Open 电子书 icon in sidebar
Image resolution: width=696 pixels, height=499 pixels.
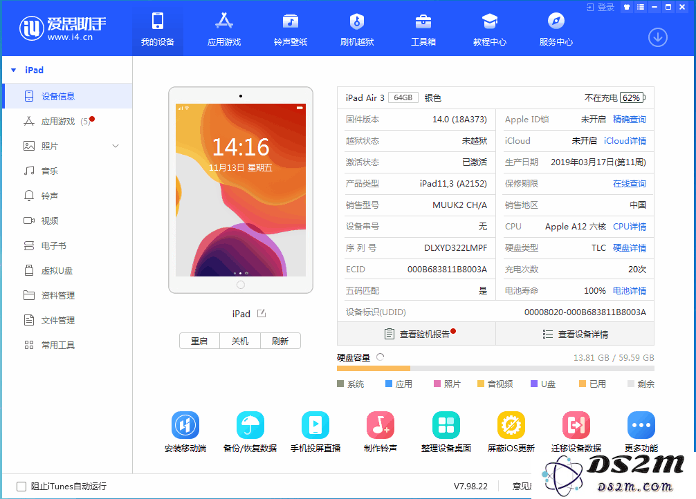pyautogui.click(x=29, y=245)
